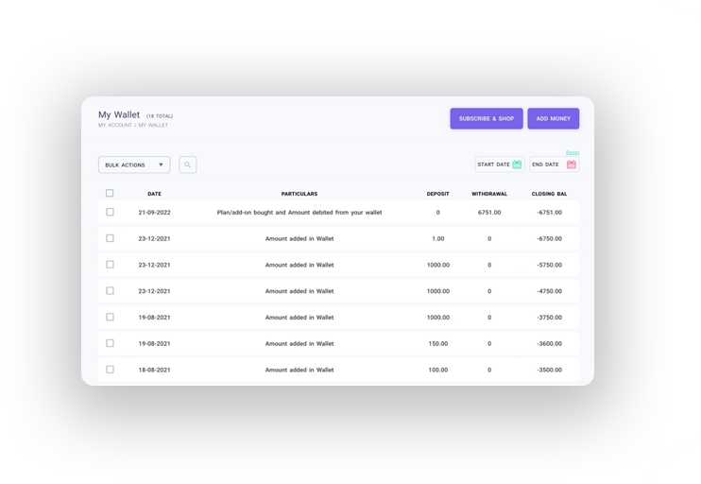The height and width of the screenshot is (484, 701).
Task: Click the End Date field
Action: [x=546, y=164]
